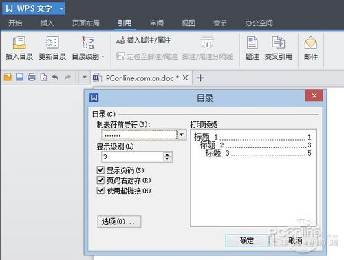Screen dimensions: 344x260
Task: Toggle the Use hyperlinks (使用超链接) checkbox
Action: tap(100, 191)
